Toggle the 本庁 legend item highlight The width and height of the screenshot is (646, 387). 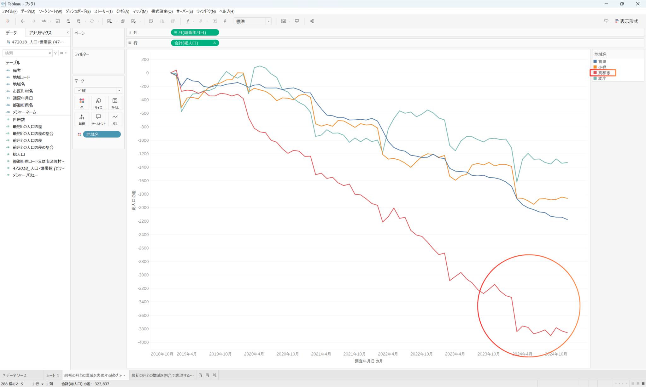click(x=602, y=78)
